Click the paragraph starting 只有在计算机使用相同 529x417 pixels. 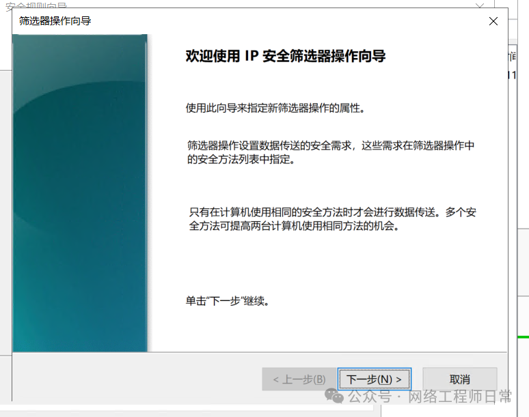click(x=333, y=219)
